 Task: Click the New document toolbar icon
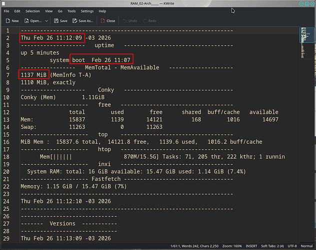point(8,21)
